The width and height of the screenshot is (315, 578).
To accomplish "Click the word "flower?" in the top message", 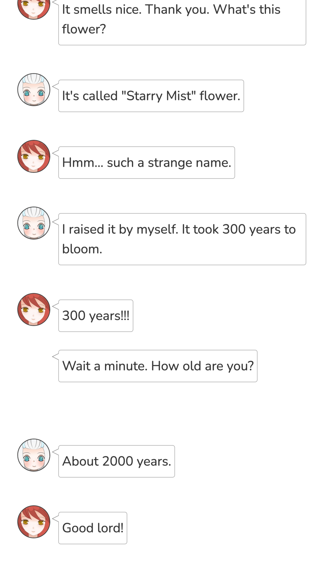I will tap(84, 29).
